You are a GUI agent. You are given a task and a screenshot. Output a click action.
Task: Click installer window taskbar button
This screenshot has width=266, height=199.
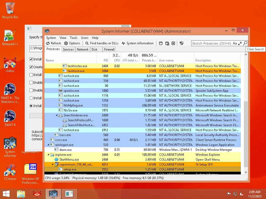(x=69, y=194)
